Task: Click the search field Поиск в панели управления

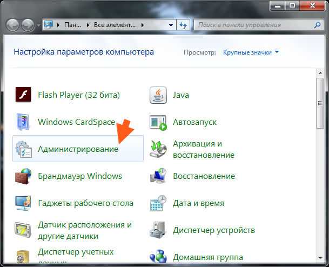Action: point(254,25)
